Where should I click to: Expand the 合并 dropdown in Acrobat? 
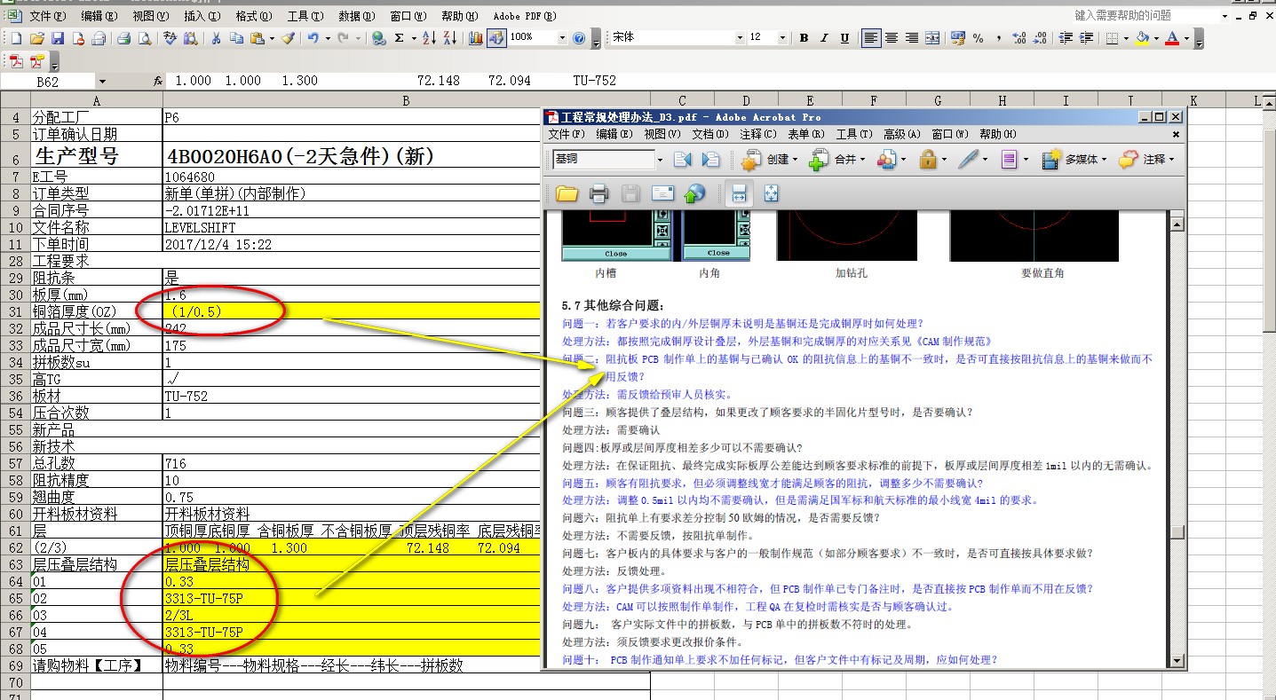[x=862, y=160]
